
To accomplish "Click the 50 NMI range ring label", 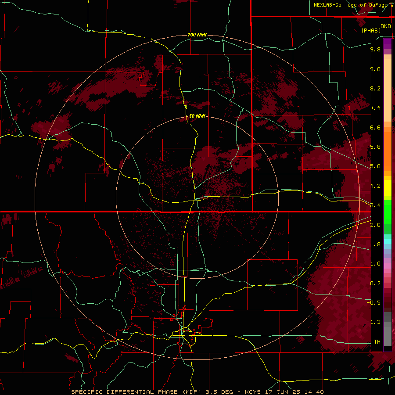I will (197, 116).
